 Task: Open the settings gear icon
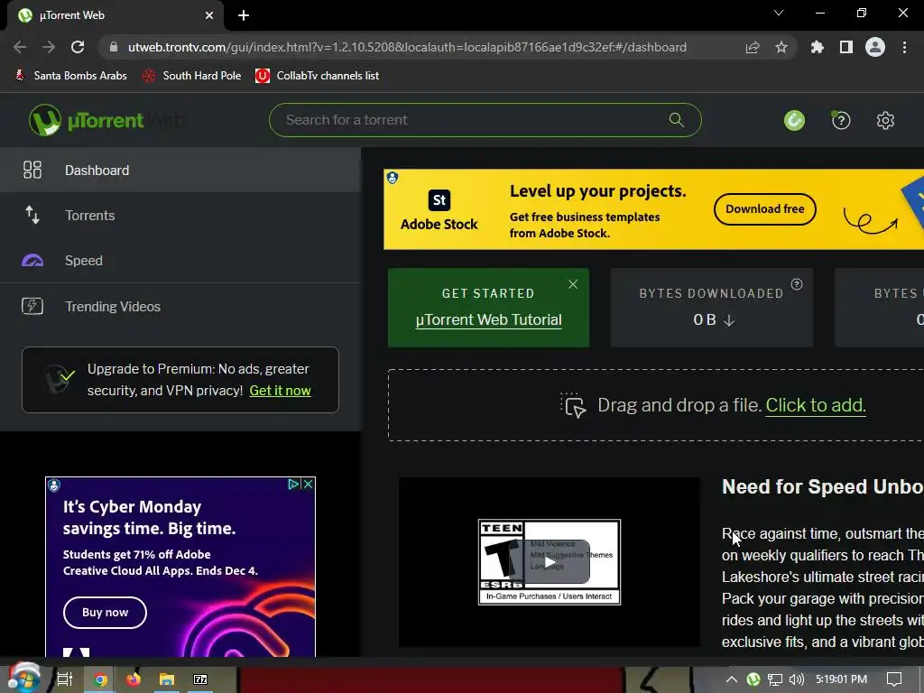pyautogui.click(x=885, y=121)
